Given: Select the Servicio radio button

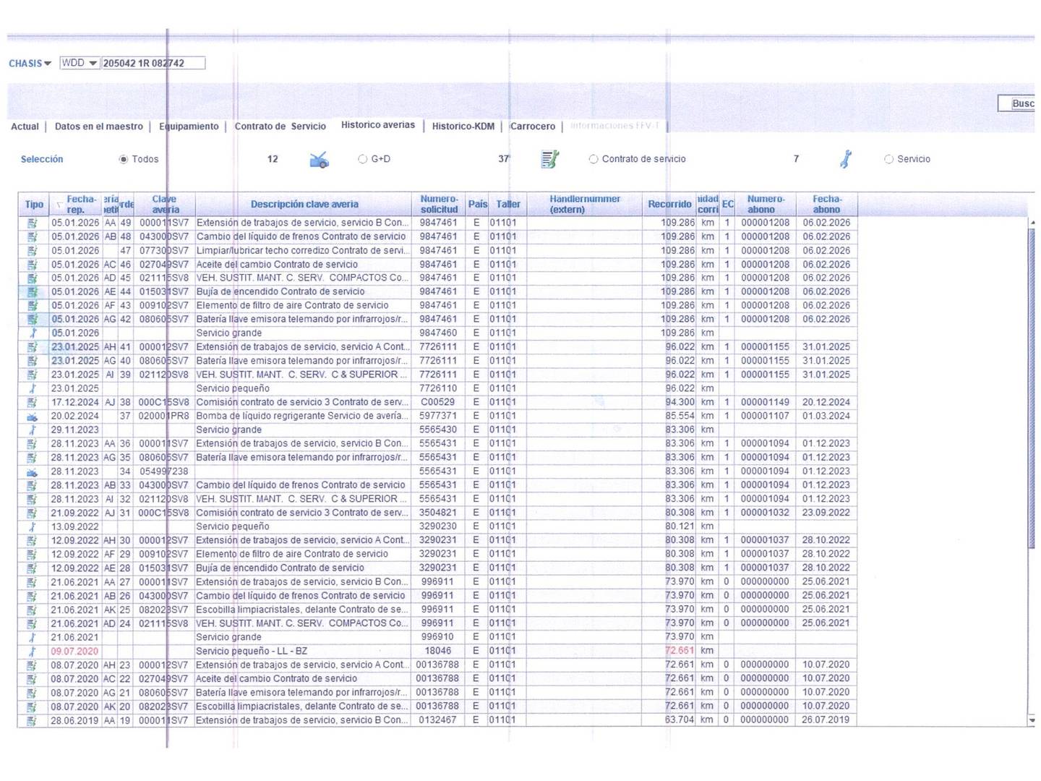Looking at the screenshot, I should [889, 159].
